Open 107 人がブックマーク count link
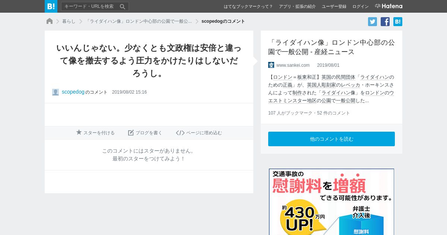The height and width of the screenshot is (235, 447). coord(291,113)
